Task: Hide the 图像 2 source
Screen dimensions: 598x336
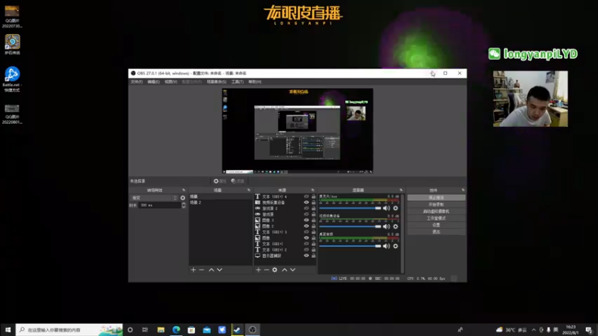Action: click(x=306, y=226)
